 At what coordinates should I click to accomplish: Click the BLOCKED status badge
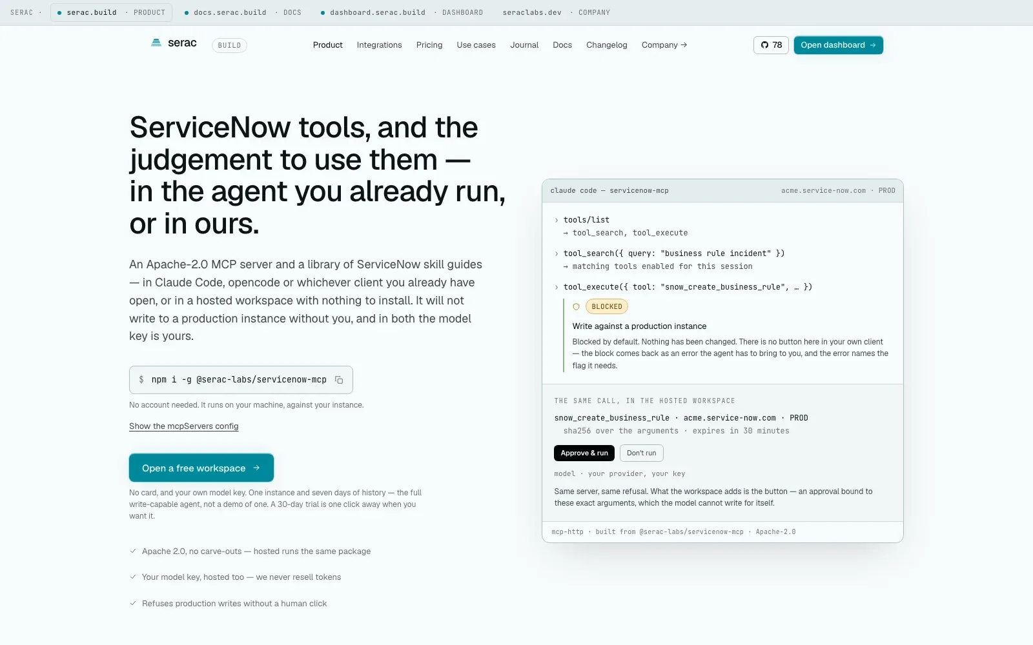pos(607,307)
